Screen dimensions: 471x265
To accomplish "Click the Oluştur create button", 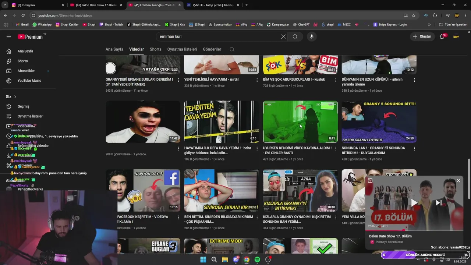I will pyautogui.click(x=422, y=37).
